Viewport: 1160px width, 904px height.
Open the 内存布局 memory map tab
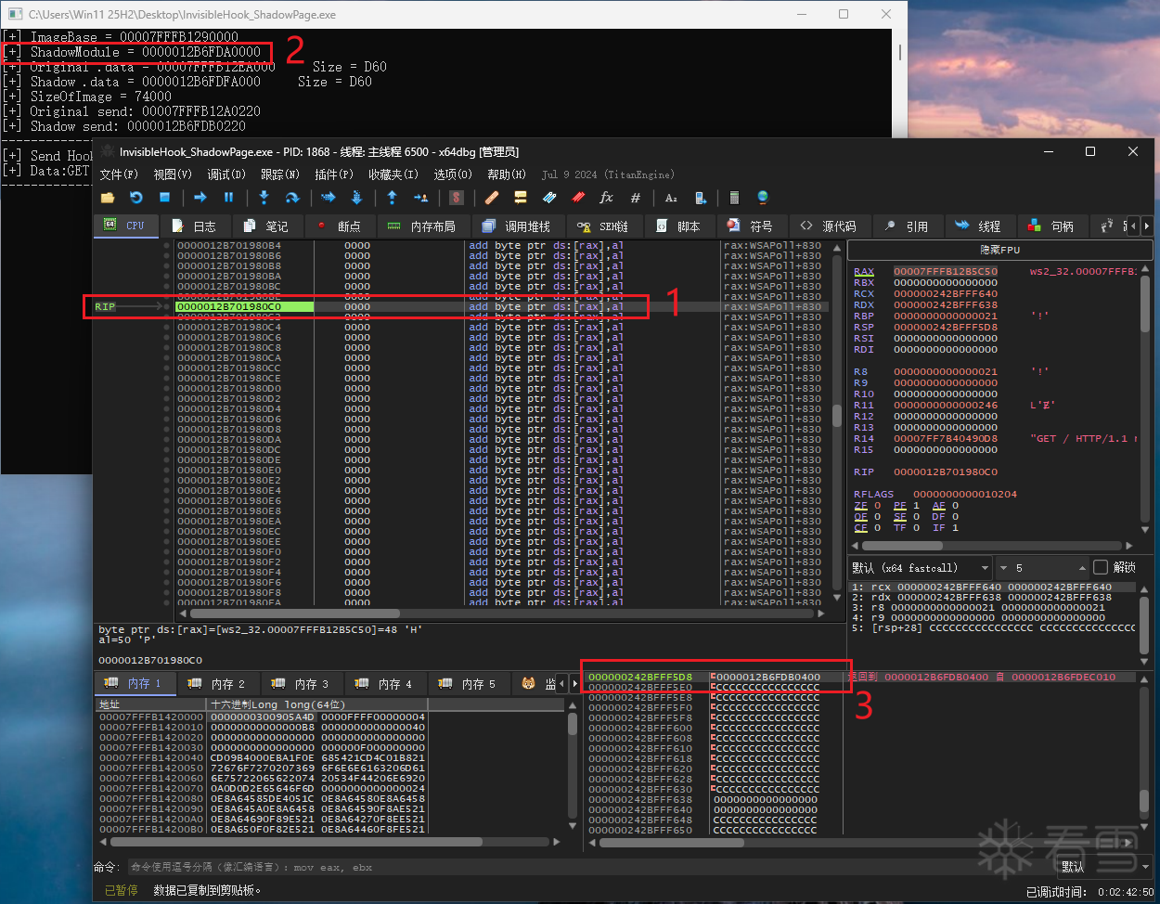click(422, 226)
